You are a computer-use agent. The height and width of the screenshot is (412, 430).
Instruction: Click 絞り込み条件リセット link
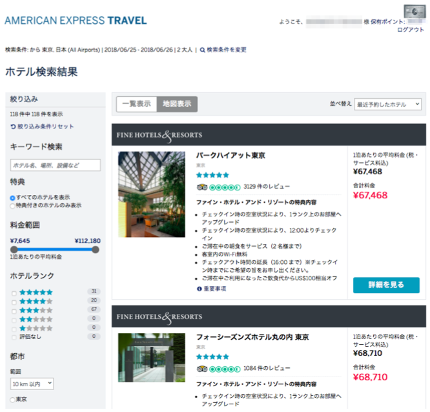46,127
